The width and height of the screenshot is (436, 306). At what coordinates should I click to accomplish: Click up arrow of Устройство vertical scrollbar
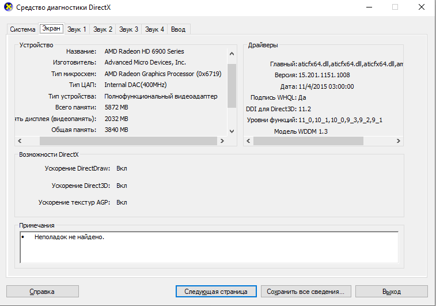(x=232, y=54)
